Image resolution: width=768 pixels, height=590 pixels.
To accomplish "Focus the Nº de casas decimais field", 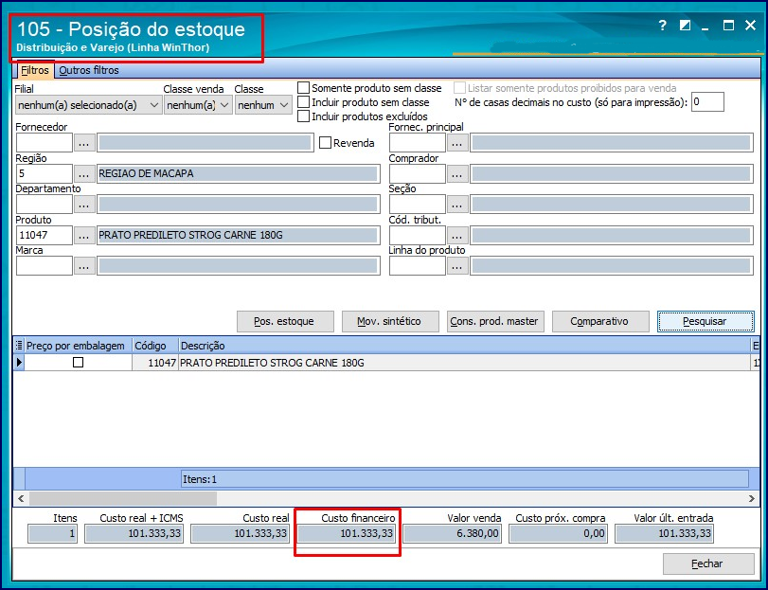I will 707,102.
